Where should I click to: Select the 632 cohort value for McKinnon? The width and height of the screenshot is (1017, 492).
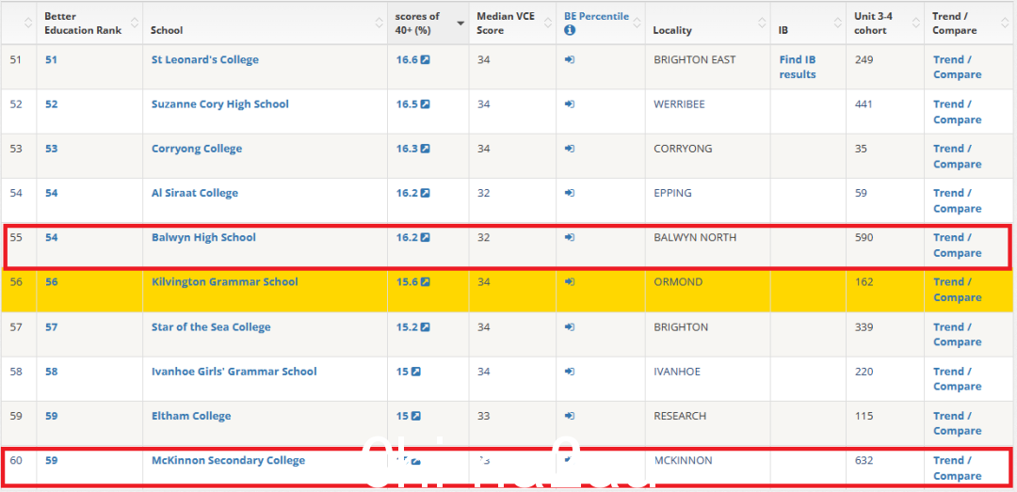pyautogui.click(x=864, y=460)
